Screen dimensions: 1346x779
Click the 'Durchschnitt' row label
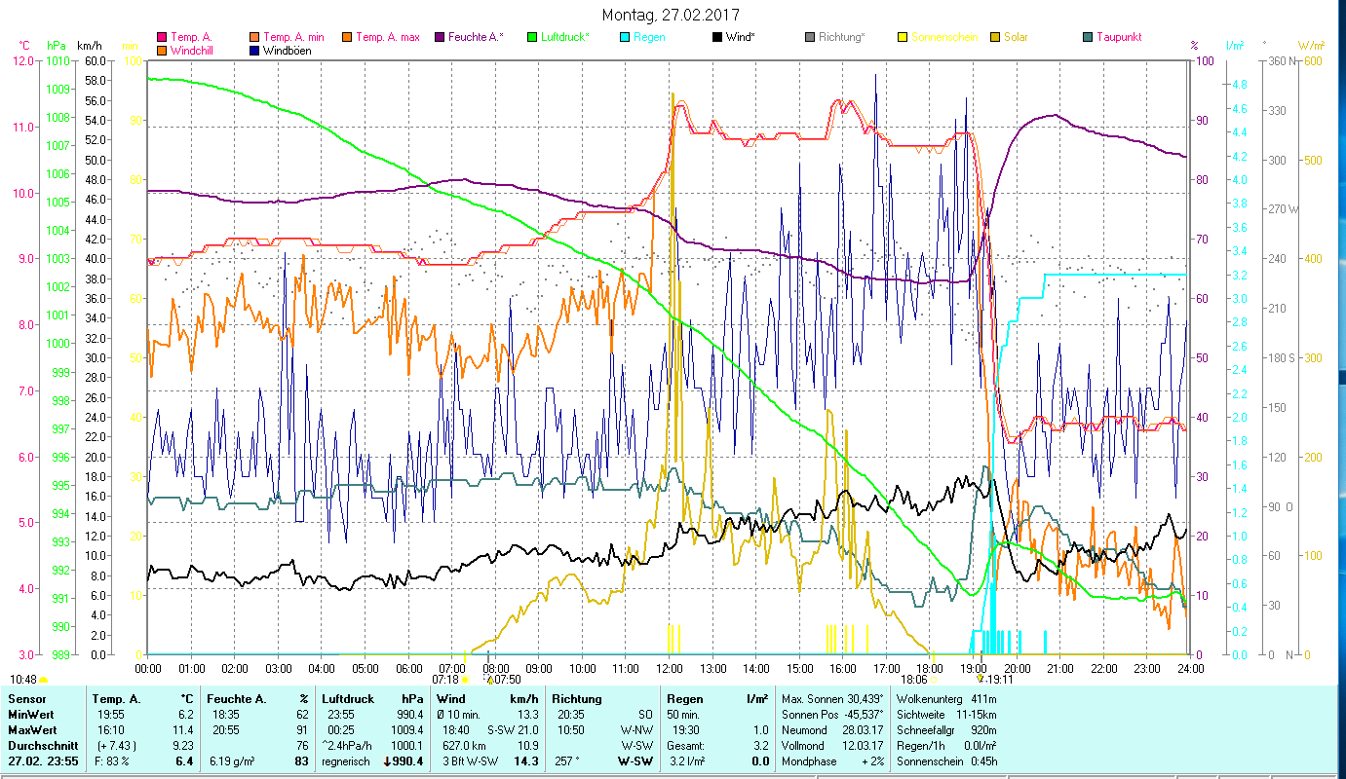pyautogui.click(x=41, y=746)
